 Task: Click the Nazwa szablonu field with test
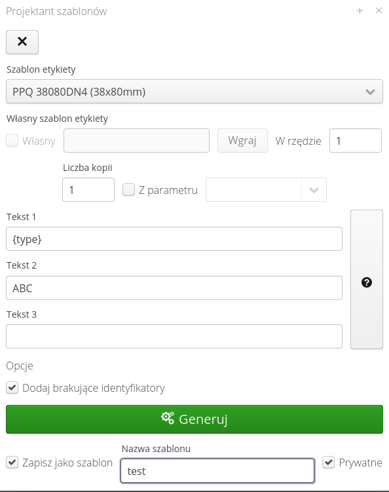217,471
